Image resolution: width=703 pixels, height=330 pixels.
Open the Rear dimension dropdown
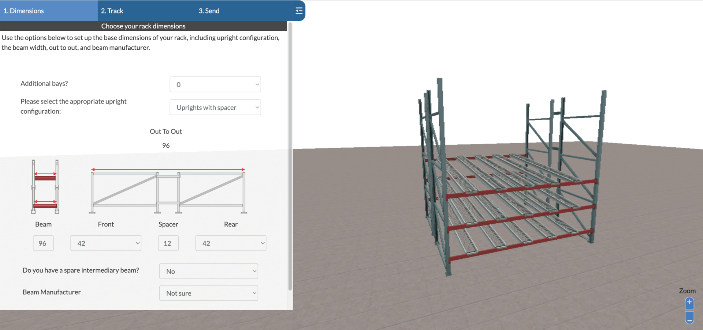230,243
